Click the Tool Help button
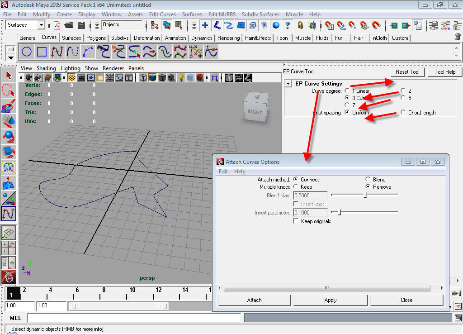Screen dimensions: 463x334 pos(445,72)
